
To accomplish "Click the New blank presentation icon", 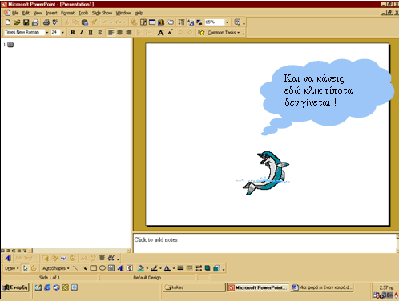I will click(8, 22).
